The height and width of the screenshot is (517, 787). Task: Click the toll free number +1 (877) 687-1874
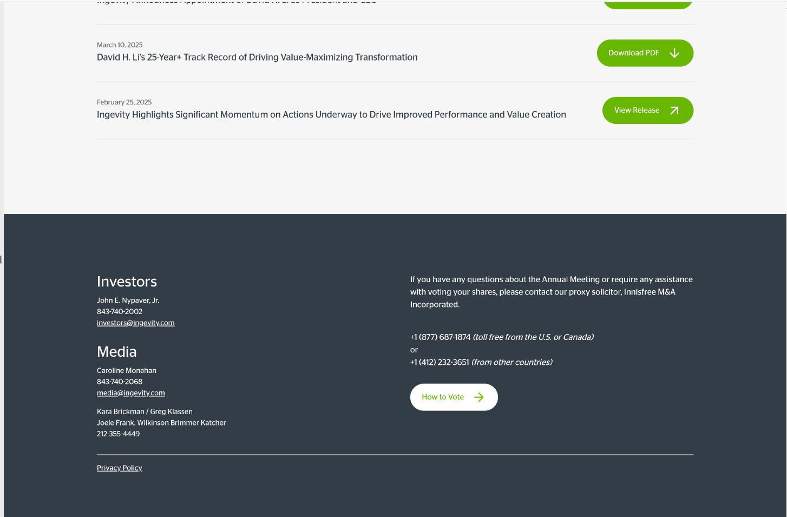pyautogui.click(x=440, y=337)
